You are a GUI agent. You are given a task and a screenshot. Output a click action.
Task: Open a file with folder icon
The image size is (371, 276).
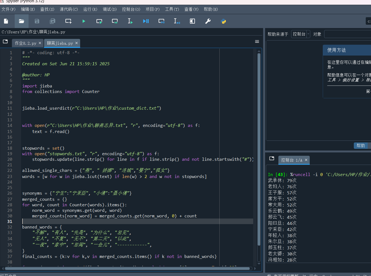pos(22,21)
